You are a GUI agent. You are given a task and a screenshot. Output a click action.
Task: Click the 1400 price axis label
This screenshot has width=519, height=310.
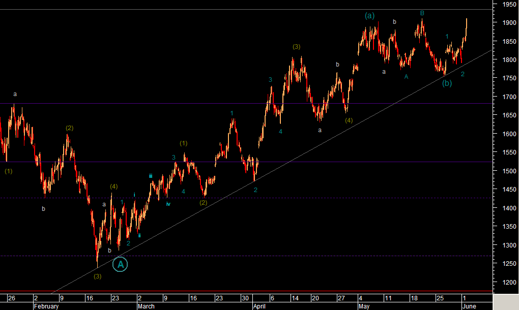[509, 208]
